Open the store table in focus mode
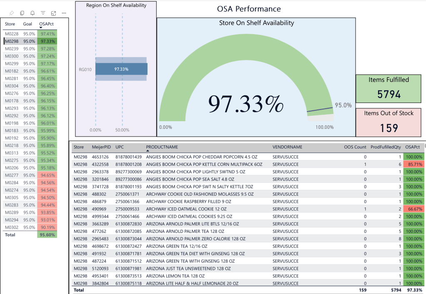Screen dimensions: 426x294 coord(53,13)
